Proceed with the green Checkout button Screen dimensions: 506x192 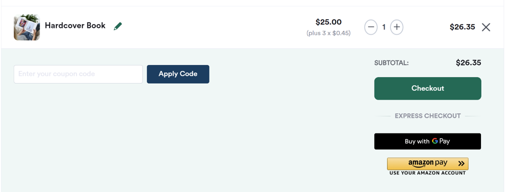coord(427,89)
